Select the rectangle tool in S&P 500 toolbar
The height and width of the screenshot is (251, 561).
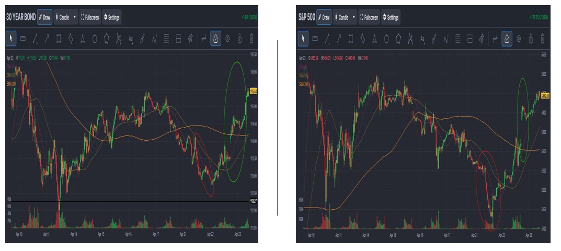coord(351,39)
